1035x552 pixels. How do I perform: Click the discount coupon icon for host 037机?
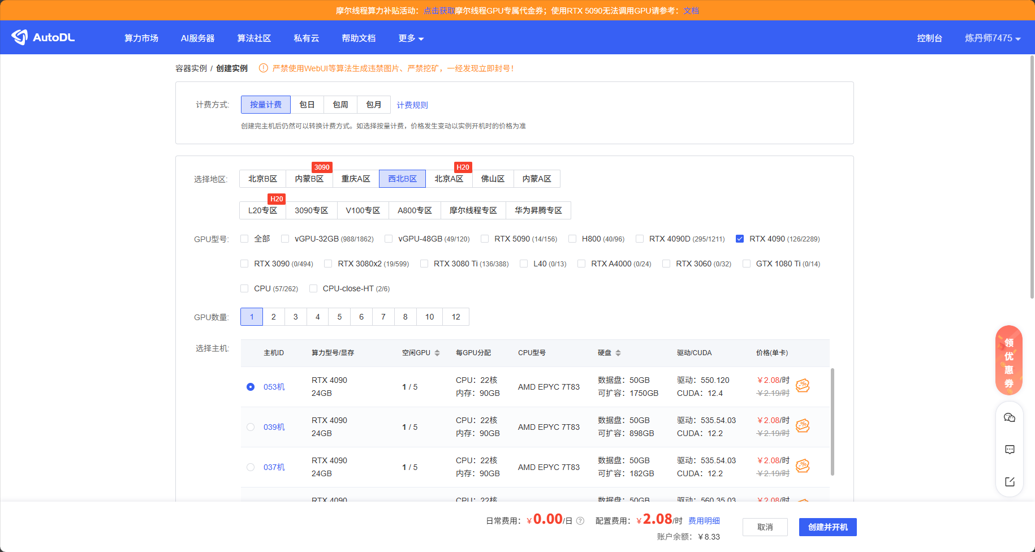tap(803, 466)
